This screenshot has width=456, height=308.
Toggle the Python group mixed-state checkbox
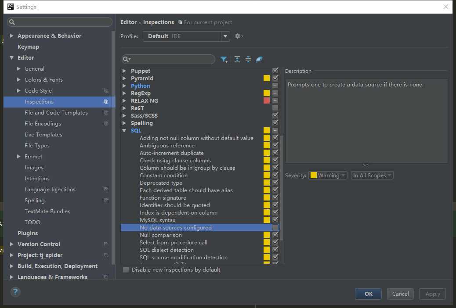click(275, 86)
